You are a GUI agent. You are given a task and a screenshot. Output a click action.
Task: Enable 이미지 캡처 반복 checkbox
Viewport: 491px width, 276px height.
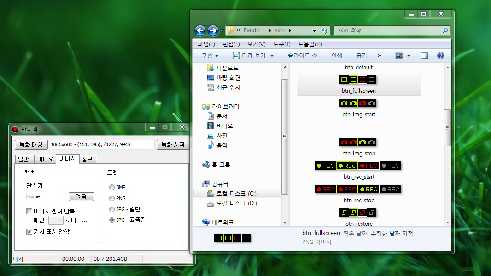pyautogui.click(x=29, y=211)
